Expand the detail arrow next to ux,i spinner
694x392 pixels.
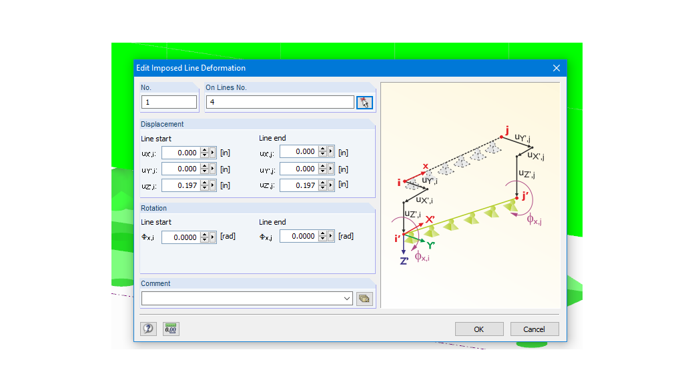pos(212,151)
